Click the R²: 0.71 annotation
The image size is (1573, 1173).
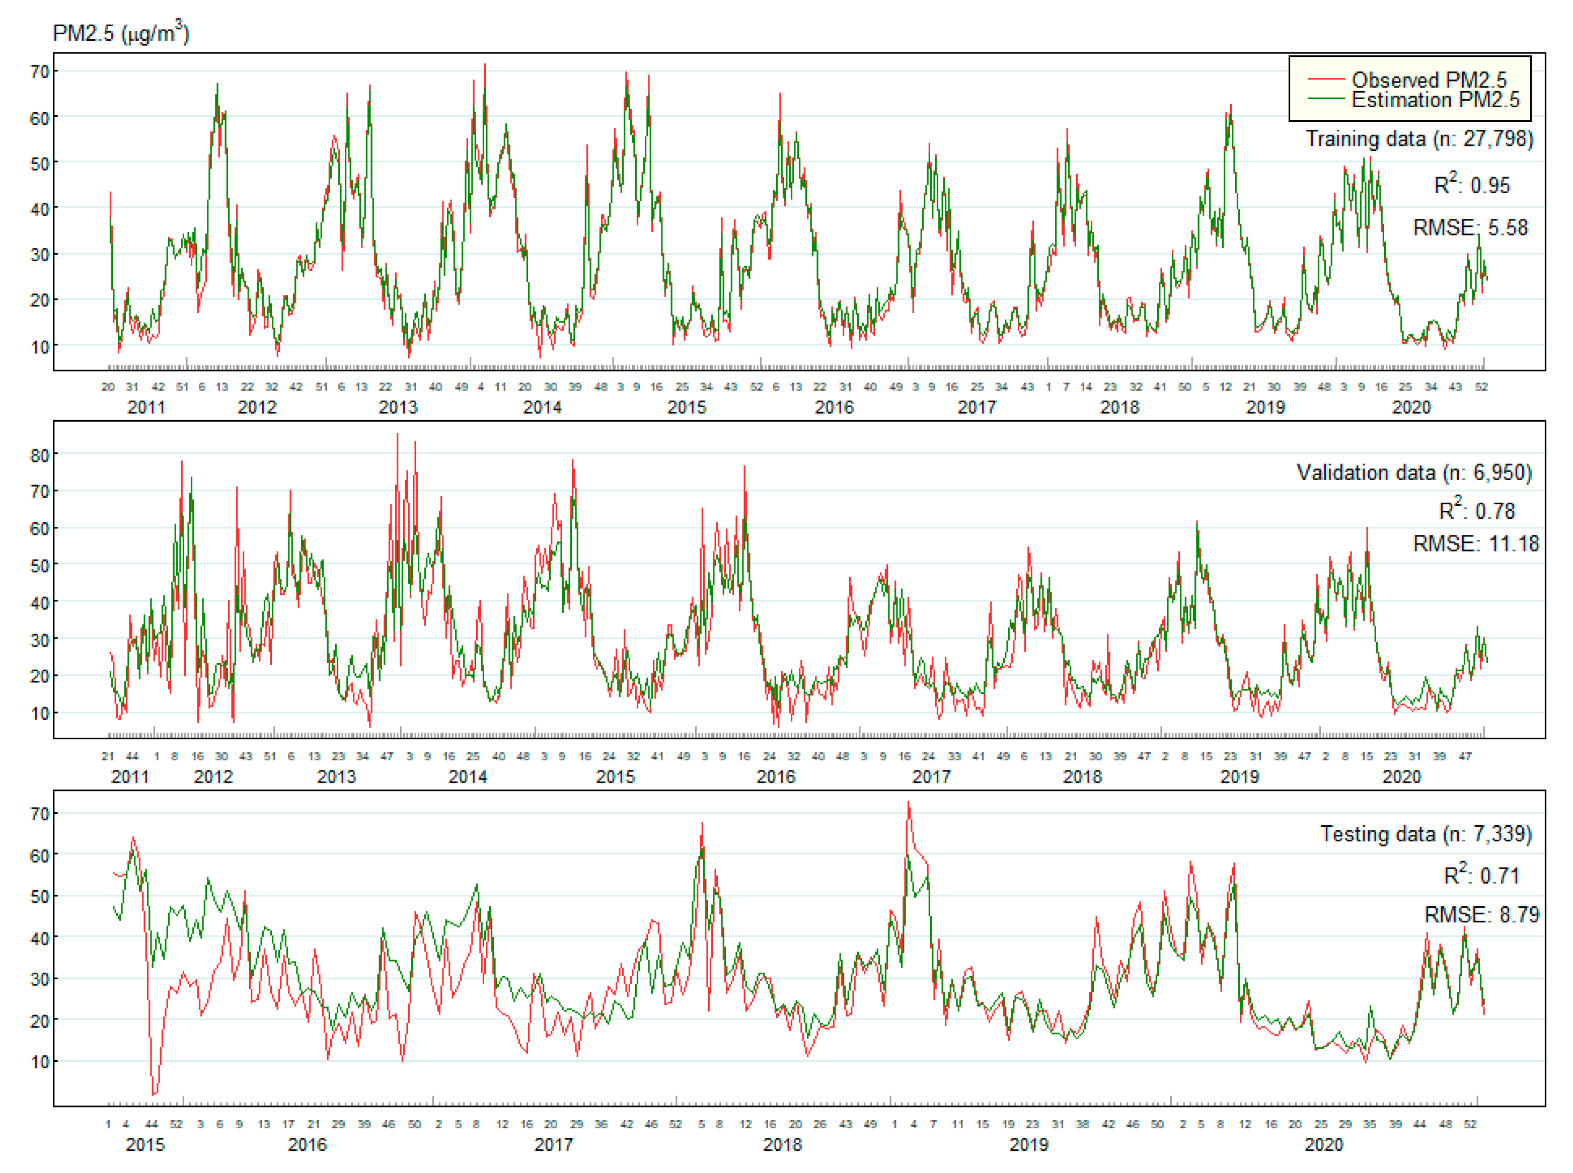(x=1481, y=875)
